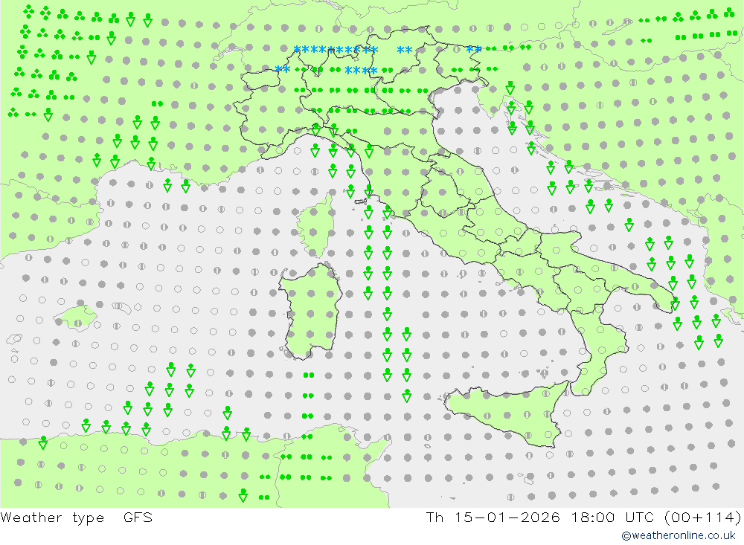
Task: Click the "Weather type" caption text
Action: pyautogui.click(x=52, y=517)
